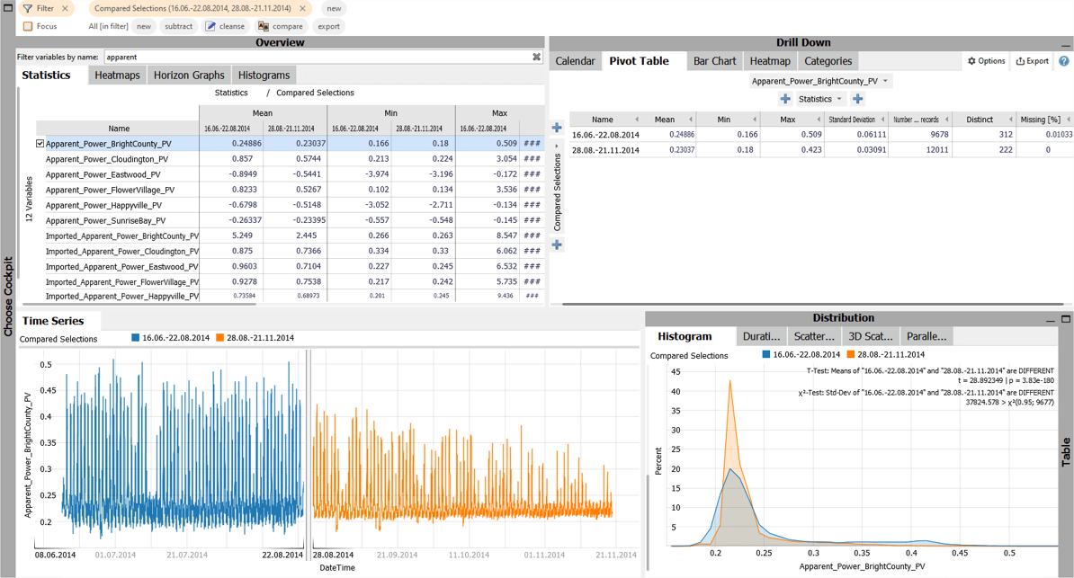Screen dimensions: 1074x578
Task: Select Imported_Apparent_Power_BrightCounty_PV row
Action: coord(290,236)
